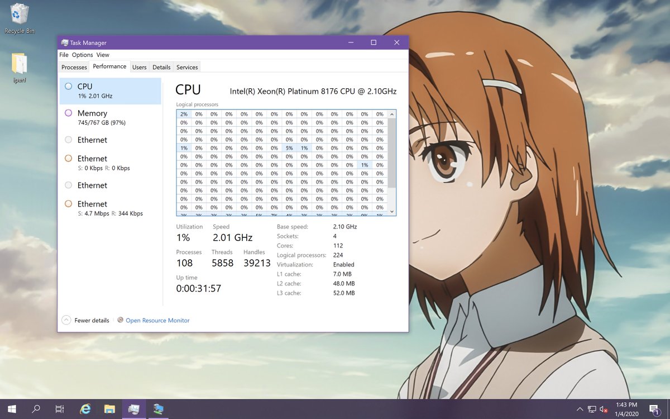The image size is (670, 419).
Task: Click the taskbar app right of Task Manager
Action: click(x=159, y=409)
